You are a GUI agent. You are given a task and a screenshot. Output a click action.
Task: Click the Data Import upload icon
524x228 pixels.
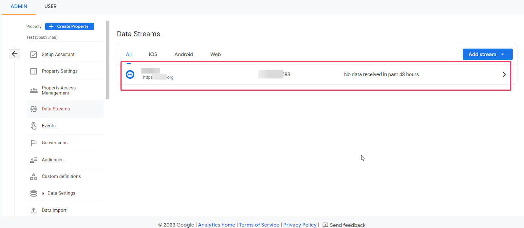(x=33, y=210)
